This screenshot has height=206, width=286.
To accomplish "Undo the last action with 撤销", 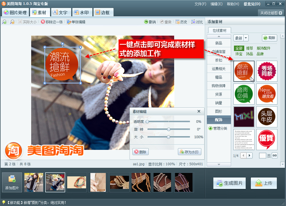I will tap(150, 22).
